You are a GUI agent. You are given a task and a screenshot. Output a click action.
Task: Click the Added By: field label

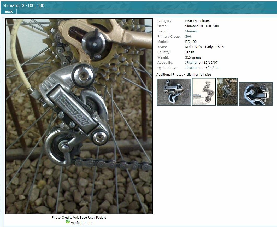tap(165, 63)
